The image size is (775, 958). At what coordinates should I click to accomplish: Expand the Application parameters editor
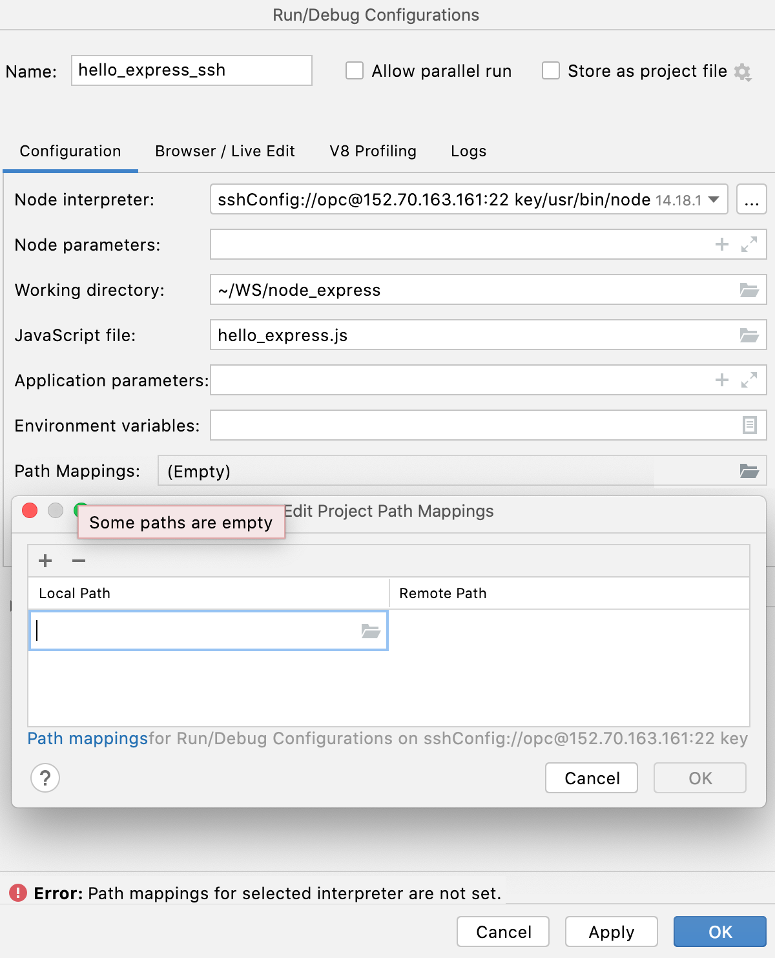(748, 380)
